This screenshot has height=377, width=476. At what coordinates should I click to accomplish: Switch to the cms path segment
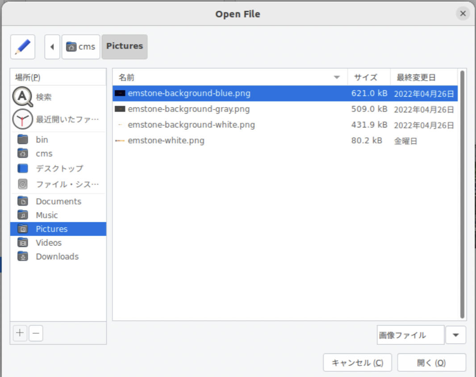tap(81, 47)
